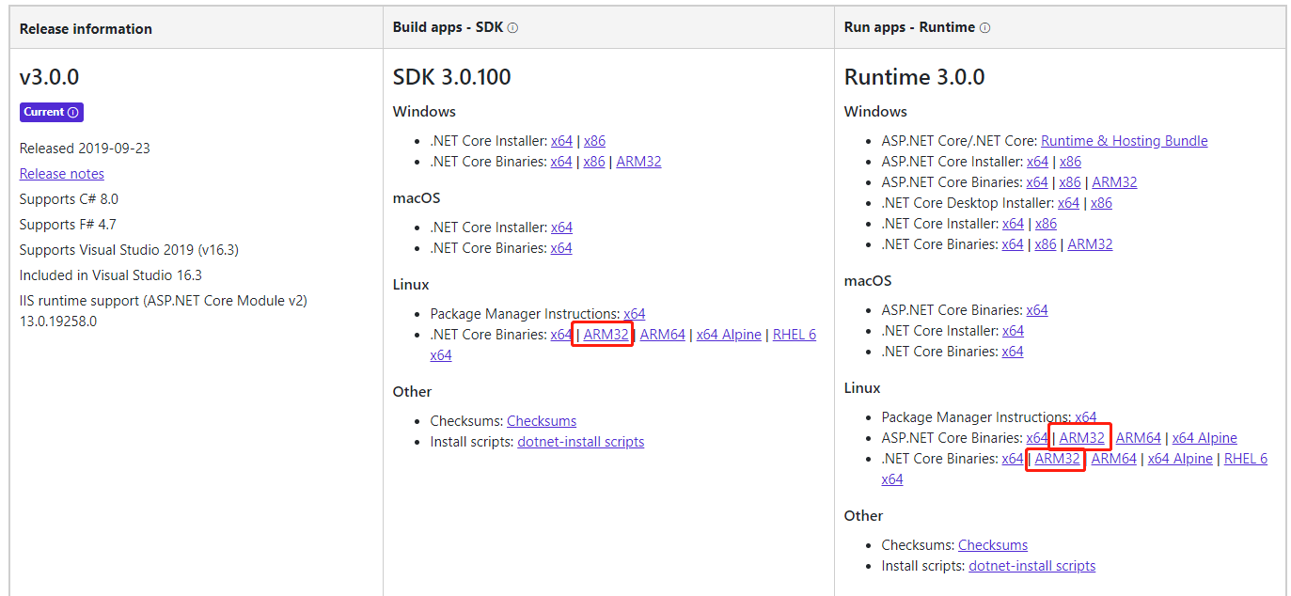Select the v3.0.0 version heading
The height and width of the screenshot is (596, 1291).
pos(50,77)
